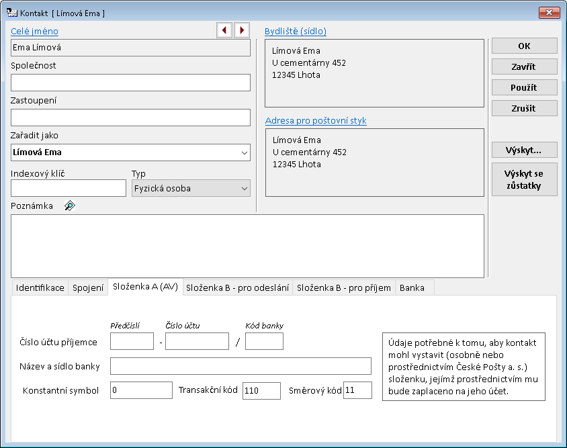Click the Použít button
The width and height of the screenshot is (567, 448).
click(x=524, y=87)
